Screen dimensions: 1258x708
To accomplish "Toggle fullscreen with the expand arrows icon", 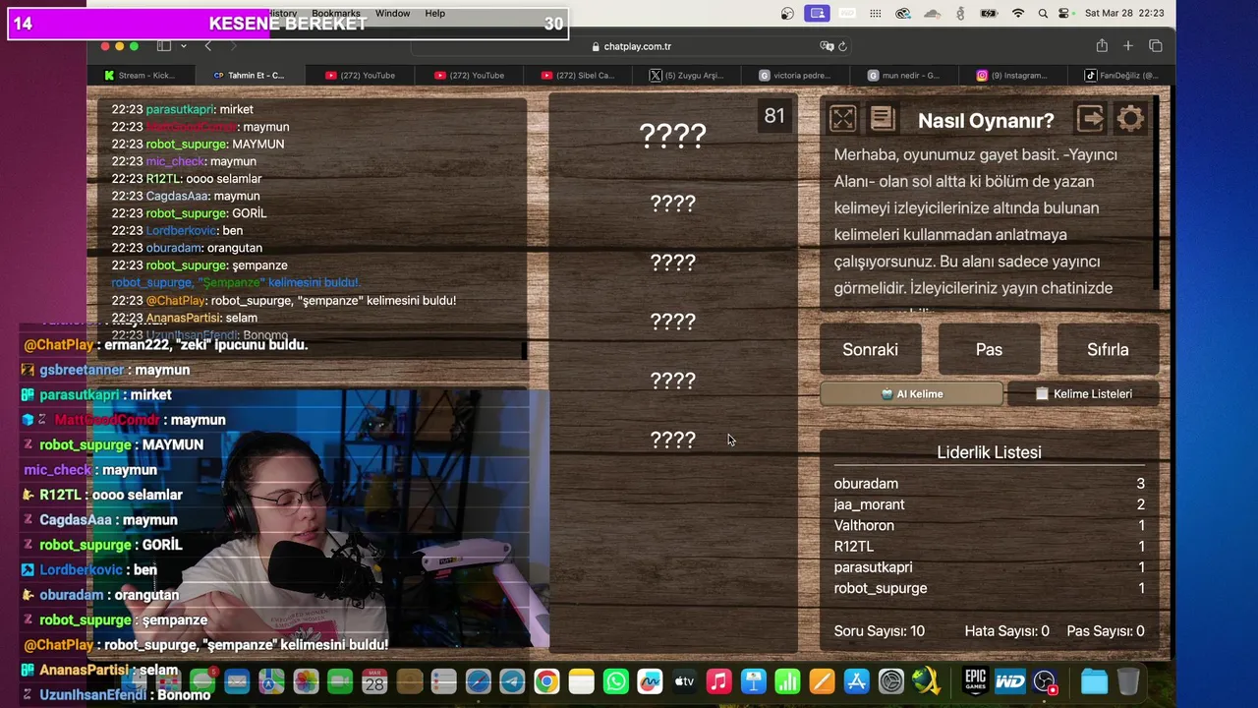I will click(x=842, y=119).
